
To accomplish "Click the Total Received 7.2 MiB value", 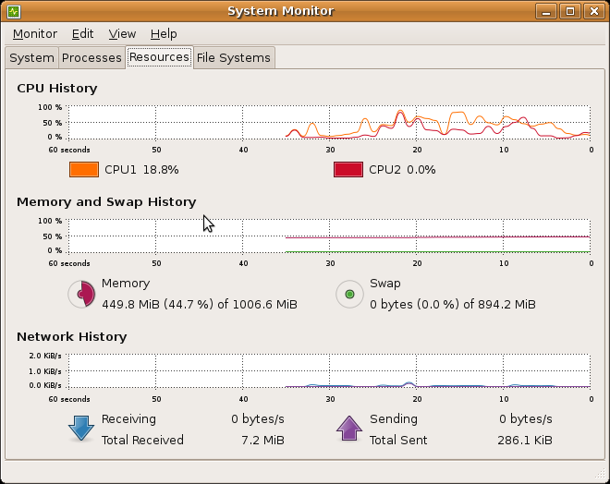I will (263, 440).
